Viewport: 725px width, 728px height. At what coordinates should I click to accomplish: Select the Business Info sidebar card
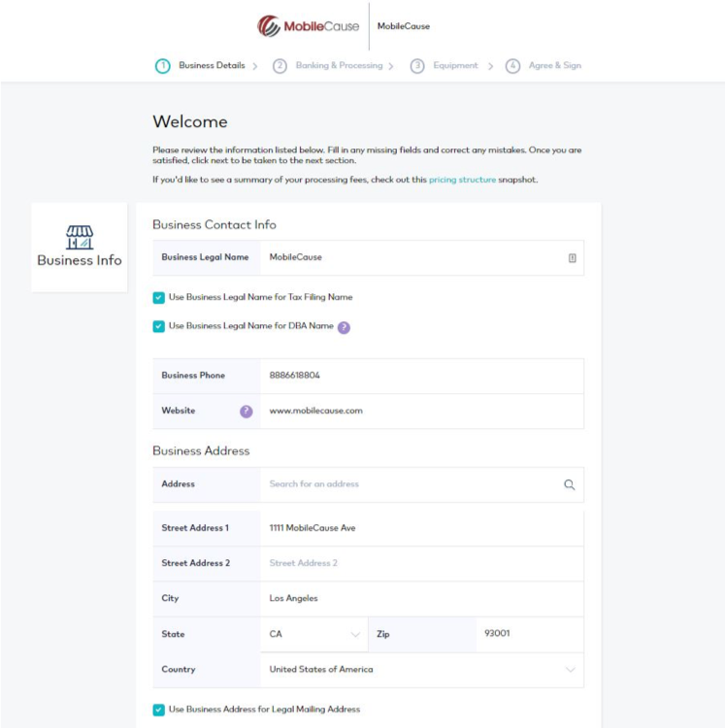(x=80, y=247)
